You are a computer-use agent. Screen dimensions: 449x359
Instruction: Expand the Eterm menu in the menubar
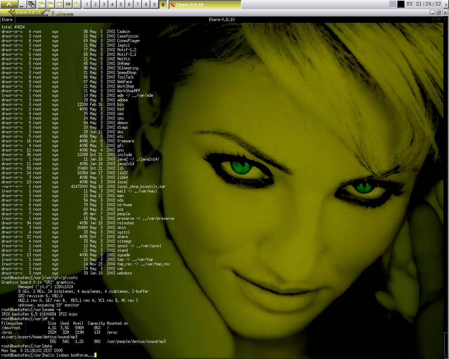click(7, 20)
